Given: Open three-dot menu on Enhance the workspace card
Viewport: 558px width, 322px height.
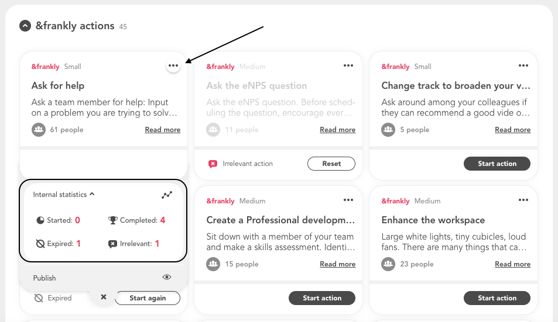Looking at the screenshot, I should [x=523, y=200].
